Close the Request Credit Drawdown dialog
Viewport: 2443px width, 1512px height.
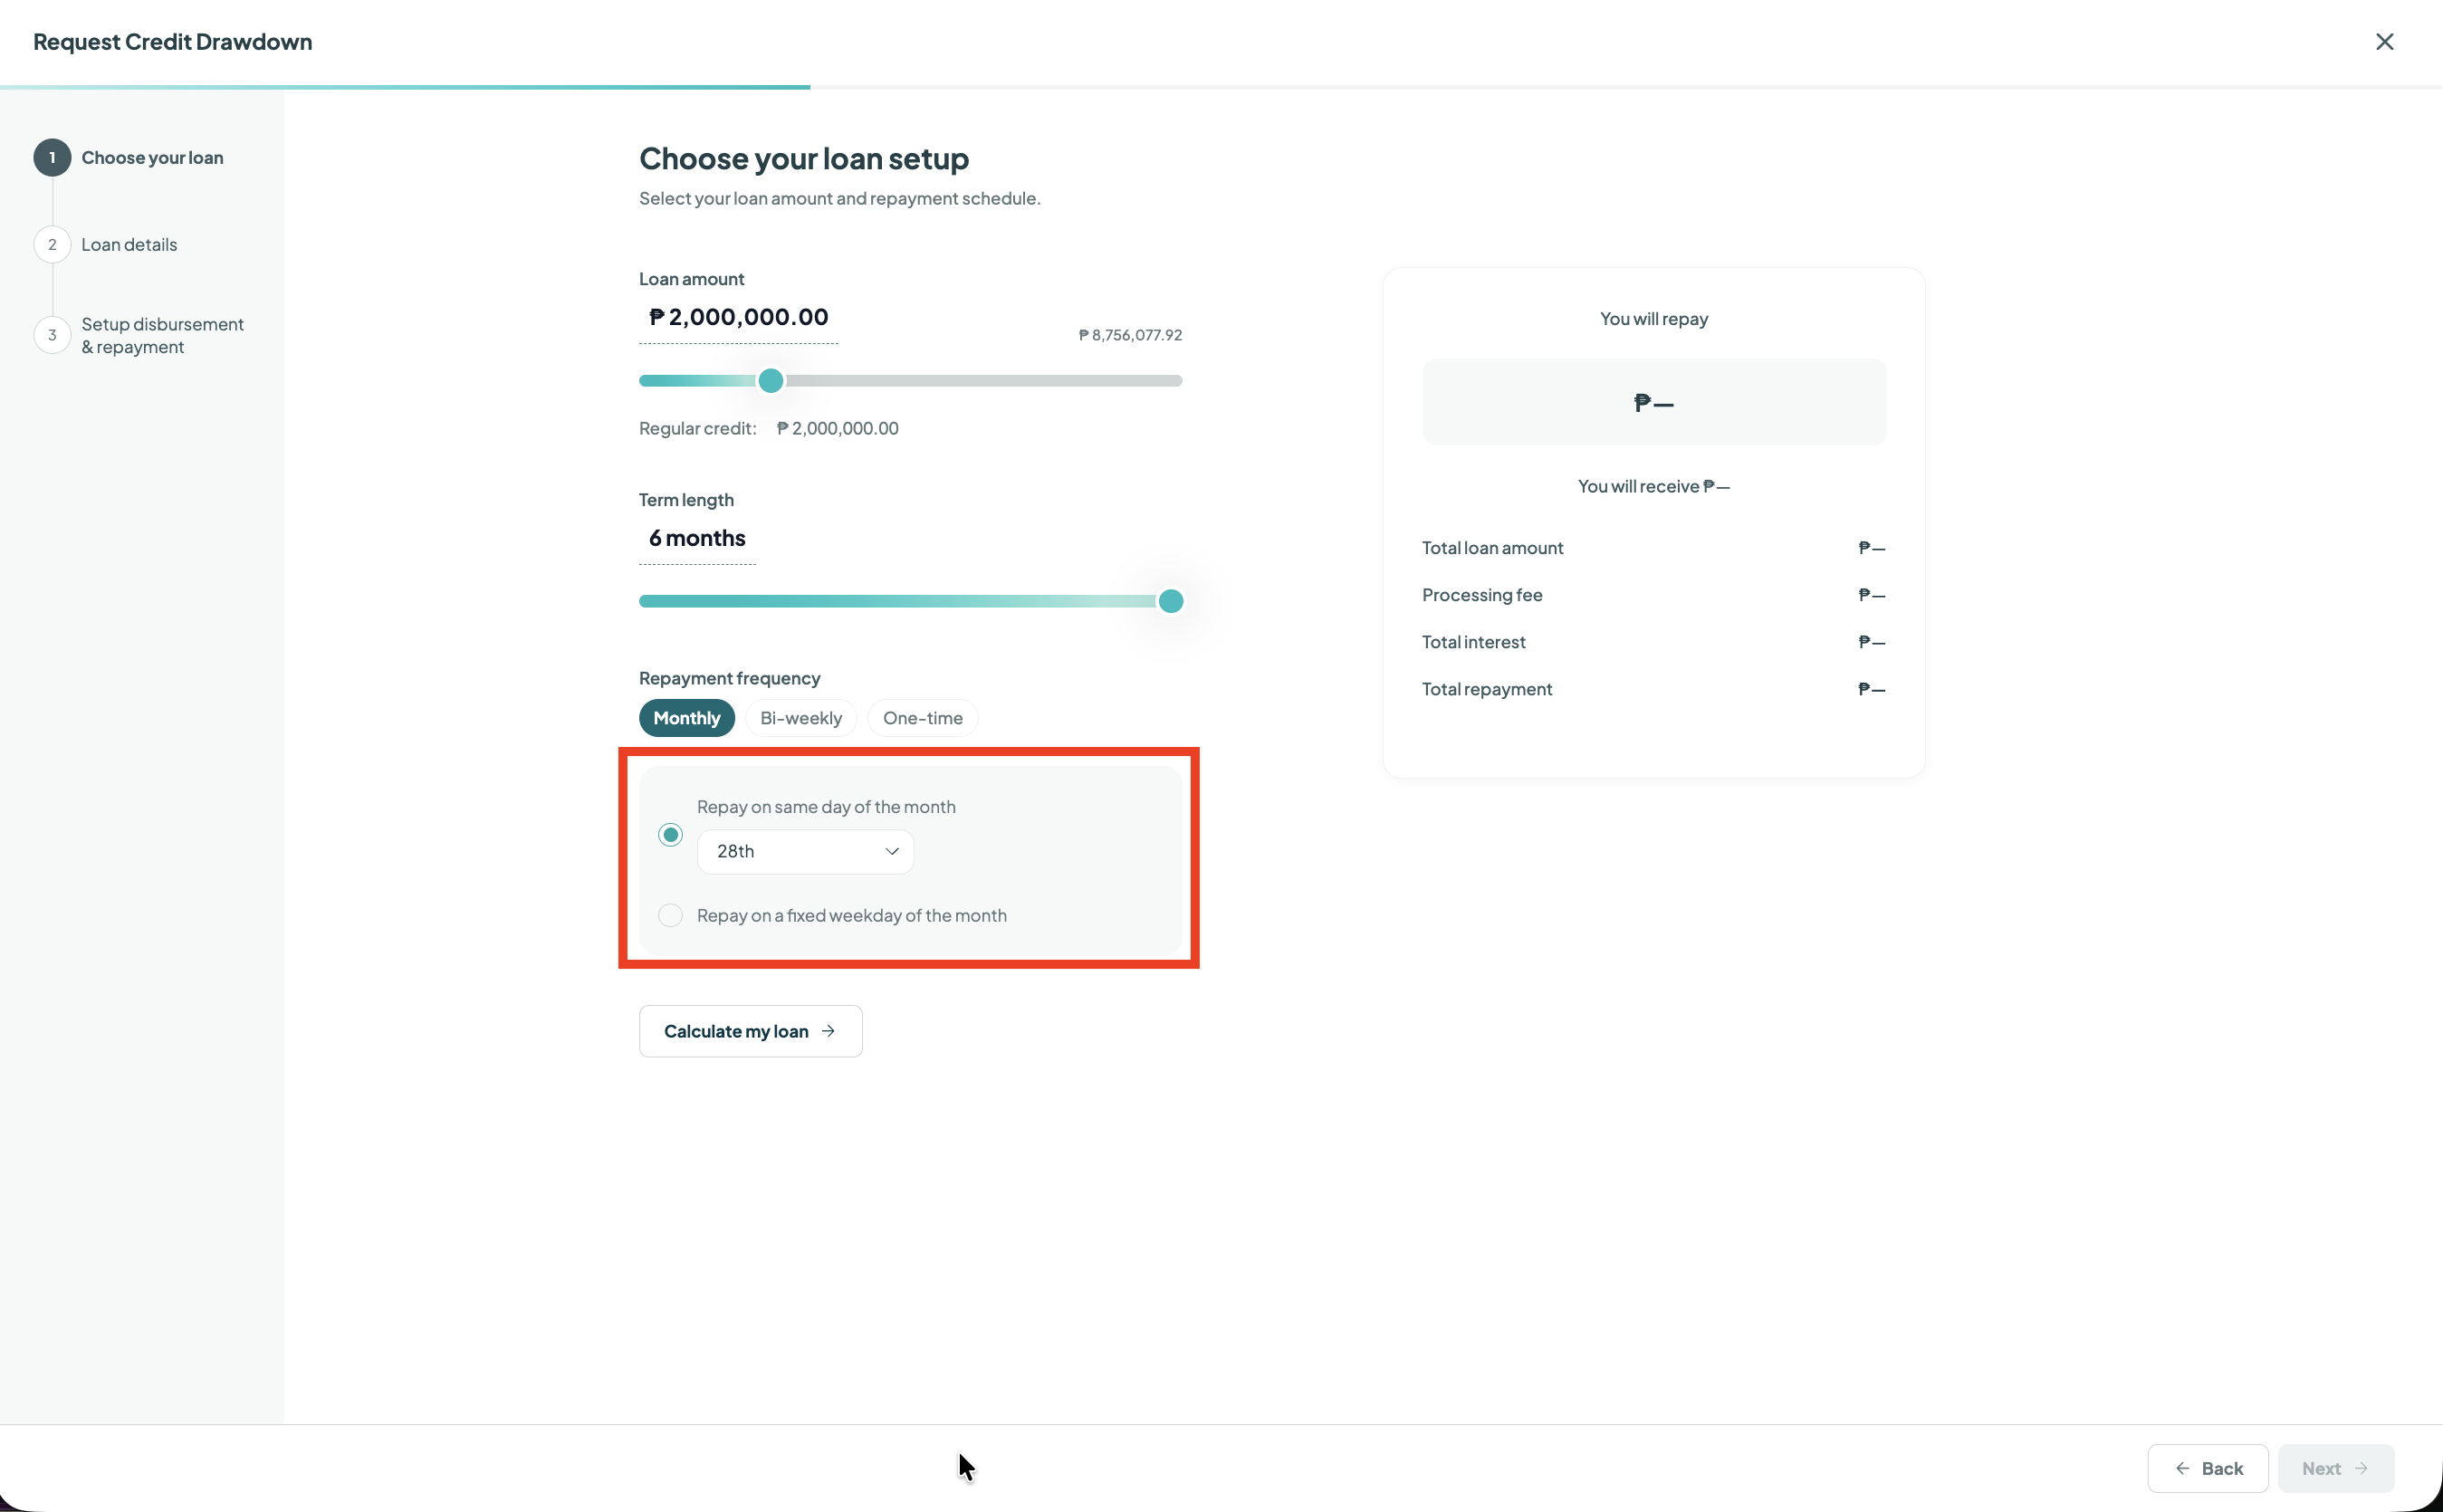tap(2384, 42)
